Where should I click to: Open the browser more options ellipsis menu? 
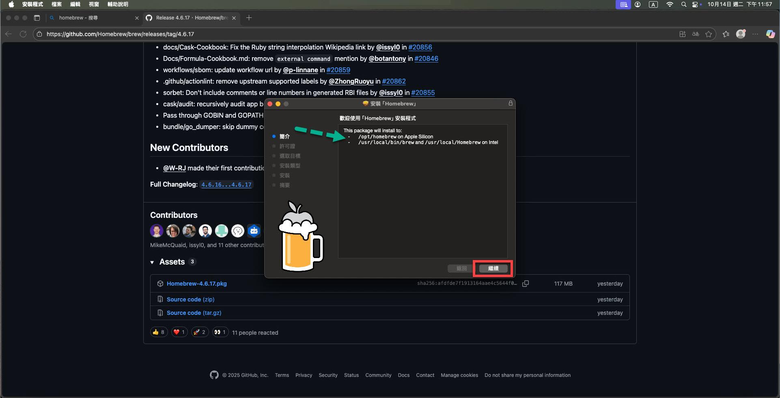coord(755,34)
